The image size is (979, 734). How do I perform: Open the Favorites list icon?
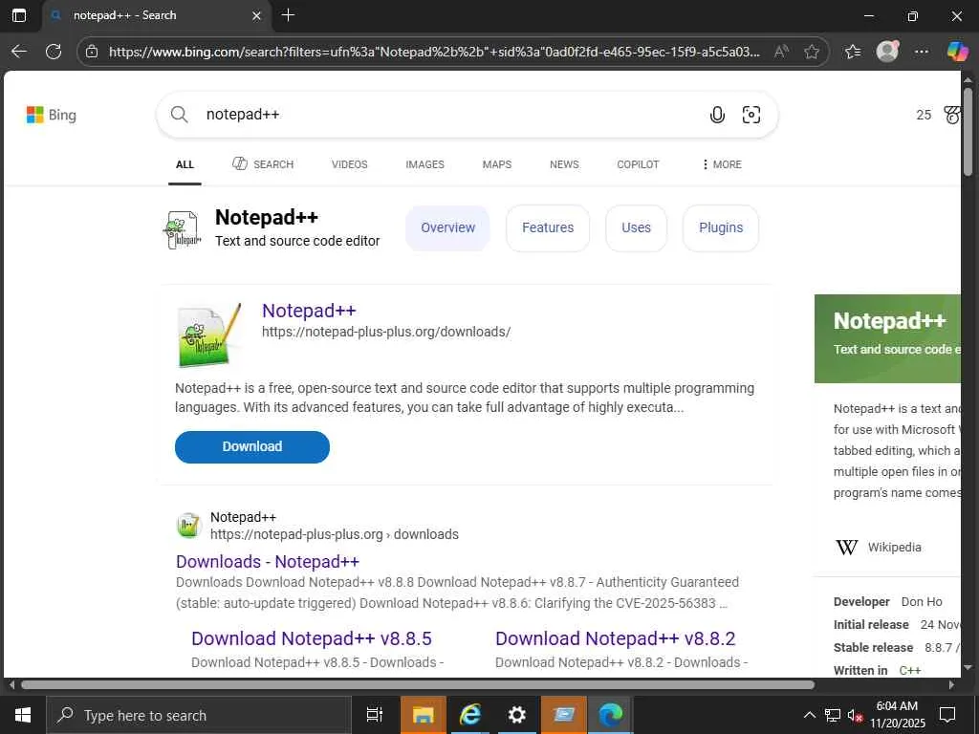coord(853,52)
